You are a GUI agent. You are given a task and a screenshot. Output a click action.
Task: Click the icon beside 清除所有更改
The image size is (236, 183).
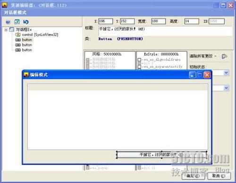tap(224, 56)
